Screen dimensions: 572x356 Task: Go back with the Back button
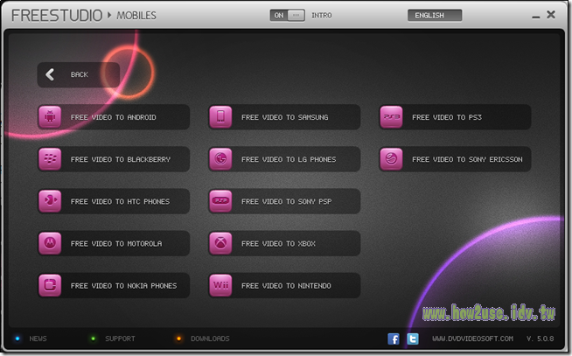(79, 74)
